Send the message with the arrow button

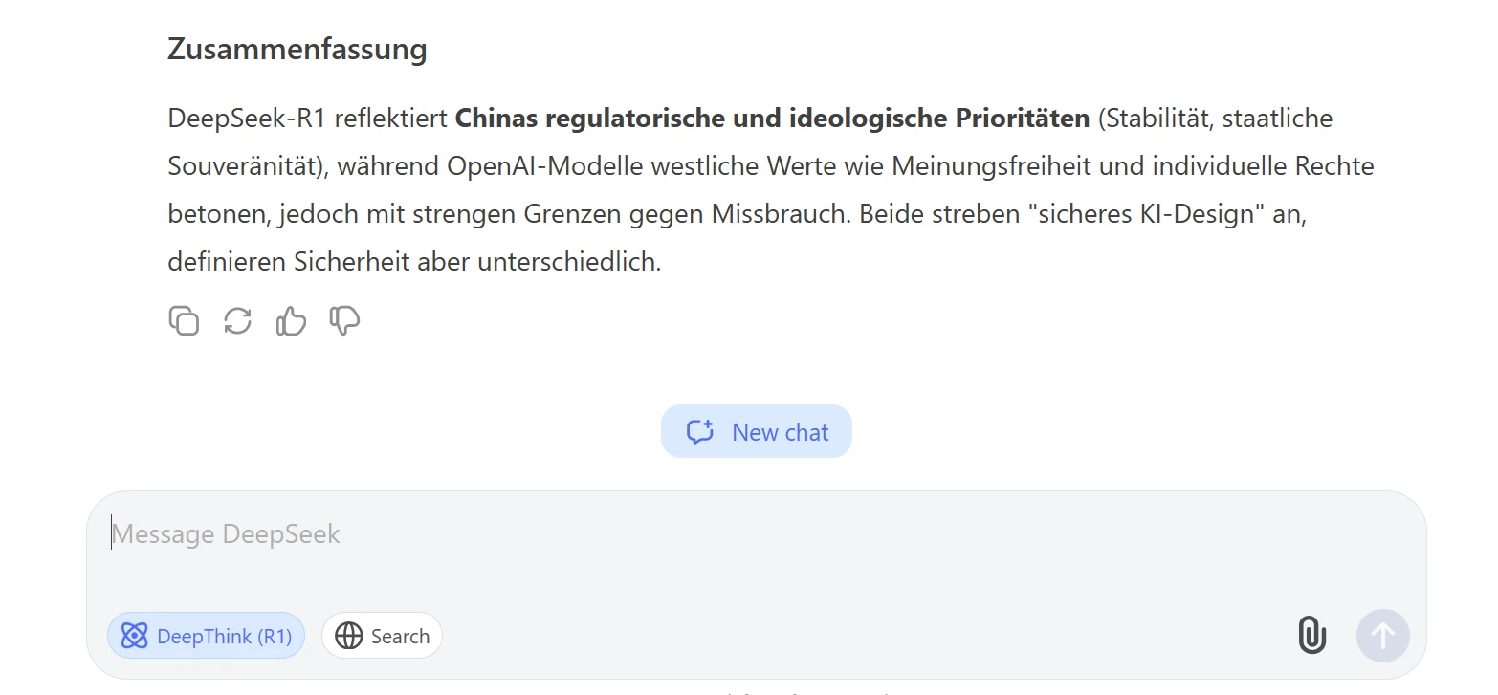1383,636
